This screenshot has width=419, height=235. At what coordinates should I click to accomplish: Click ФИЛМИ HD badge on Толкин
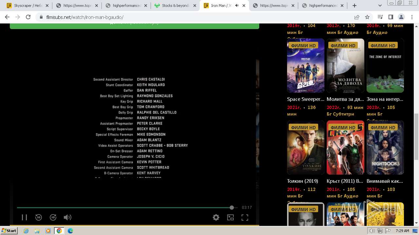pyautogui.click(x=303, y=127)
